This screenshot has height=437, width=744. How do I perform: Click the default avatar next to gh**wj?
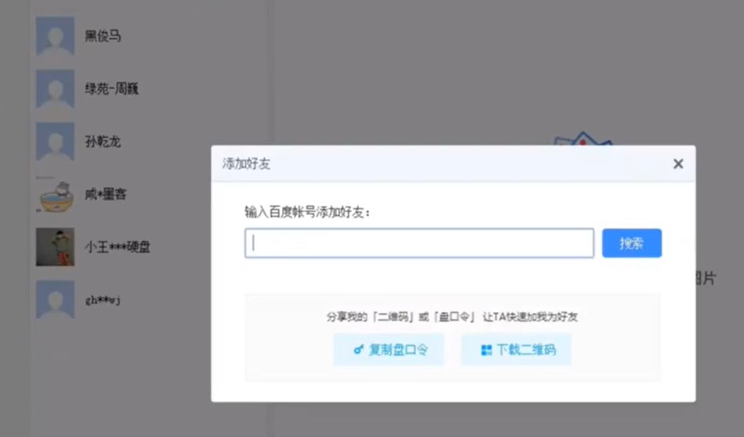click(x=55, y=300)
